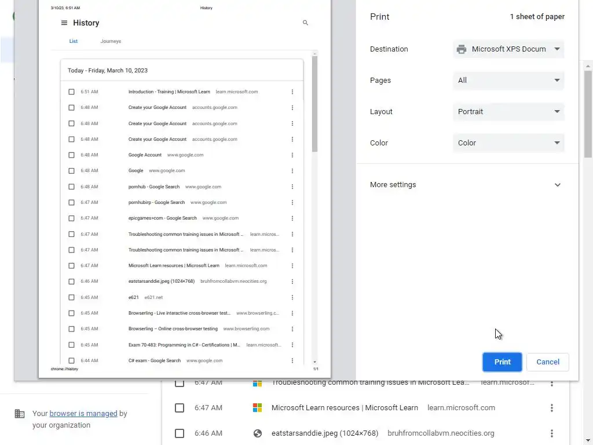Image resolution: width=593 pixels, height=445 pixels.
Task: Check the epicgames>com Google Search entry
Action: 71,218
